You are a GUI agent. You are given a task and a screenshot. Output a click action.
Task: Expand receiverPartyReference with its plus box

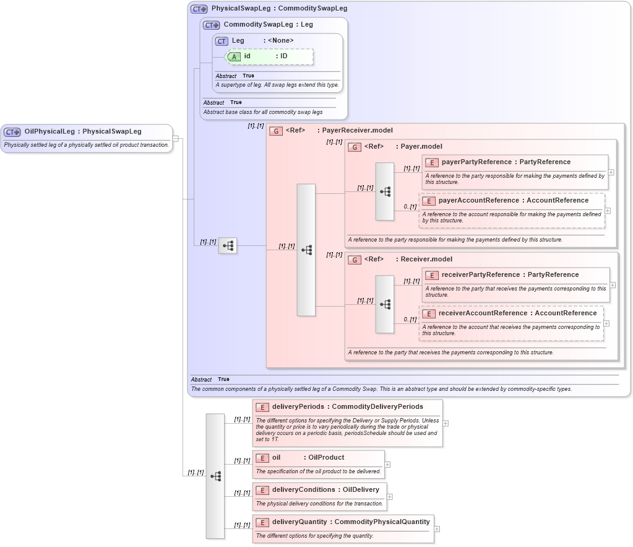point(611,284)
